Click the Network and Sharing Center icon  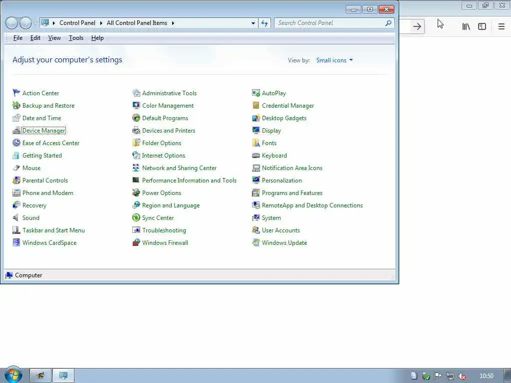136,168
